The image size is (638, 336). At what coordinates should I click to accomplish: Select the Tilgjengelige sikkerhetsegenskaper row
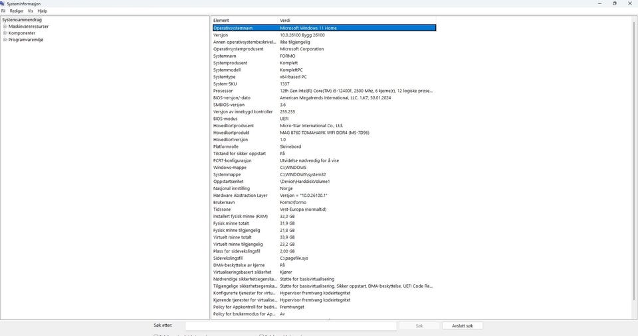click(x=324, y=286)
